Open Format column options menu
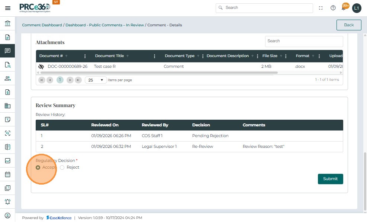The image size is (367, 222). pyautogui.click(x=319, y=56)
